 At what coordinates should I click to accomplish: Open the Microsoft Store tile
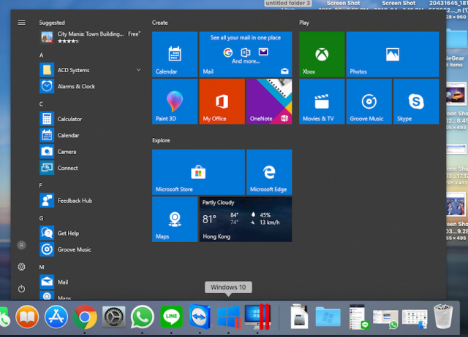tap(198, 172)
